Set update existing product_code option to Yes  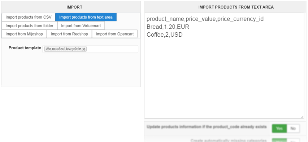point(279,128)
